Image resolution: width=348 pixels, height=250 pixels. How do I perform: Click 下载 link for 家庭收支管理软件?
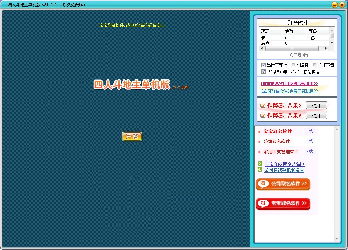coord(309,151)
